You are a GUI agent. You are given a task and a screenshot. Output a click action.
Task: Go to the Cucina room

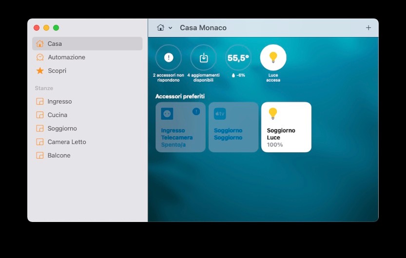[x=58, y=115]
